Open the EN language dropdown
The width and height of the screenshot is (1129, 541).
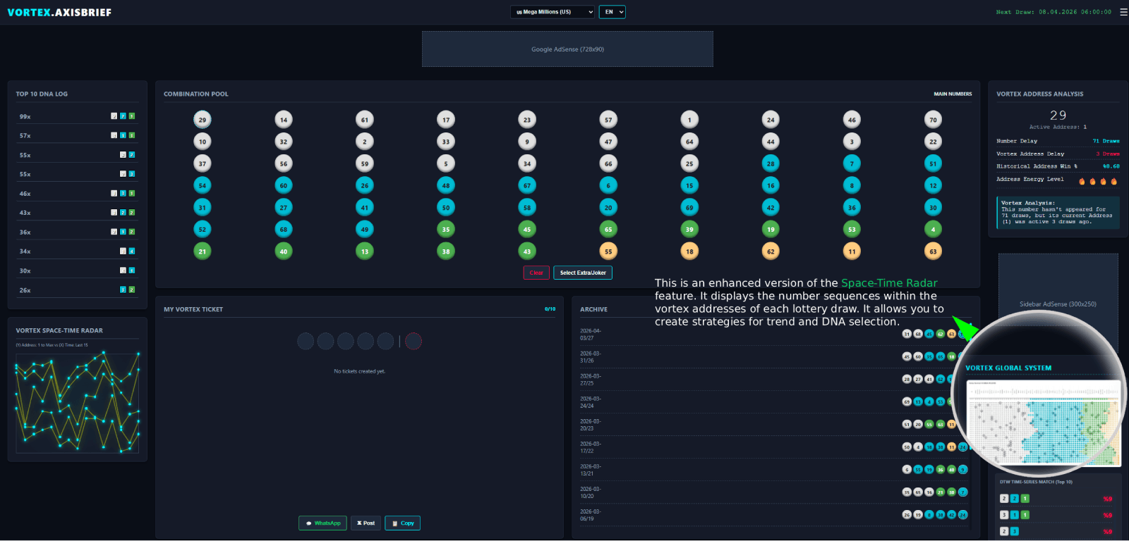click(612, 12)
